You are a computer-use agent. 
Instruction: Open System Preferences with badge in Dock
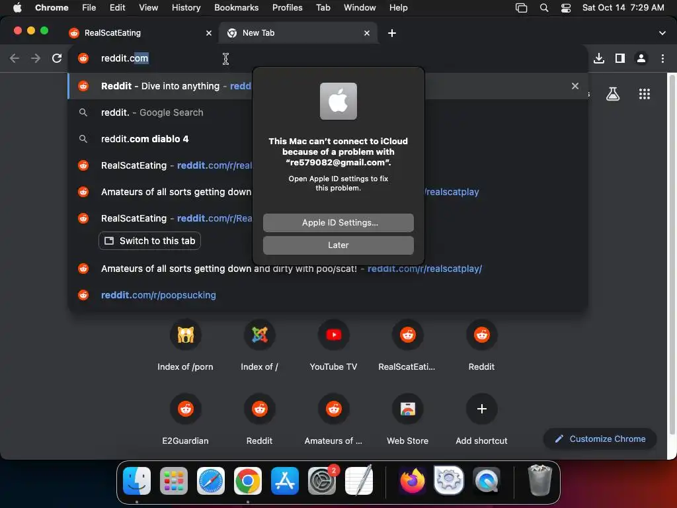(322, 481)
